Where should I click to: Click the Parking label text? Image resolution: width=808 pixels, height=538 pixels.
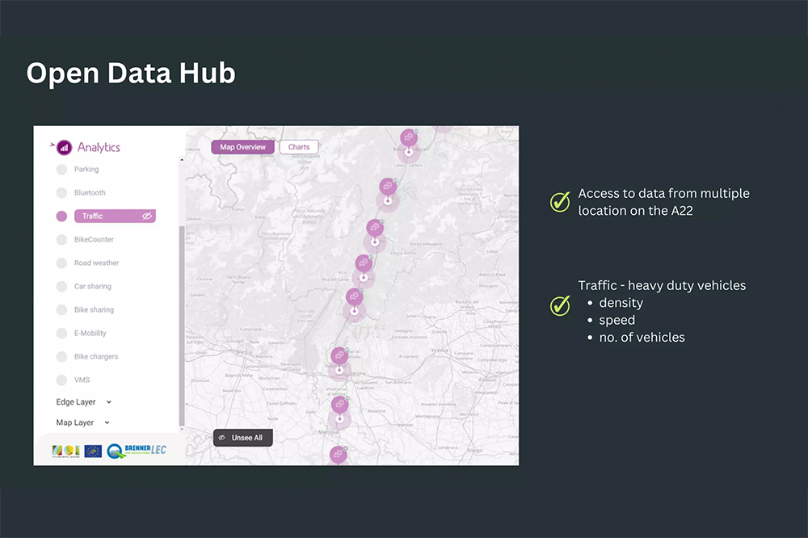[x=86, y=169]
